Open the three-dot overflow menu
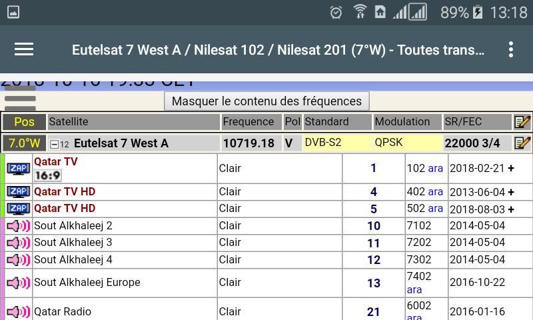This screenshot has width=533, height=320. point(511,49)
